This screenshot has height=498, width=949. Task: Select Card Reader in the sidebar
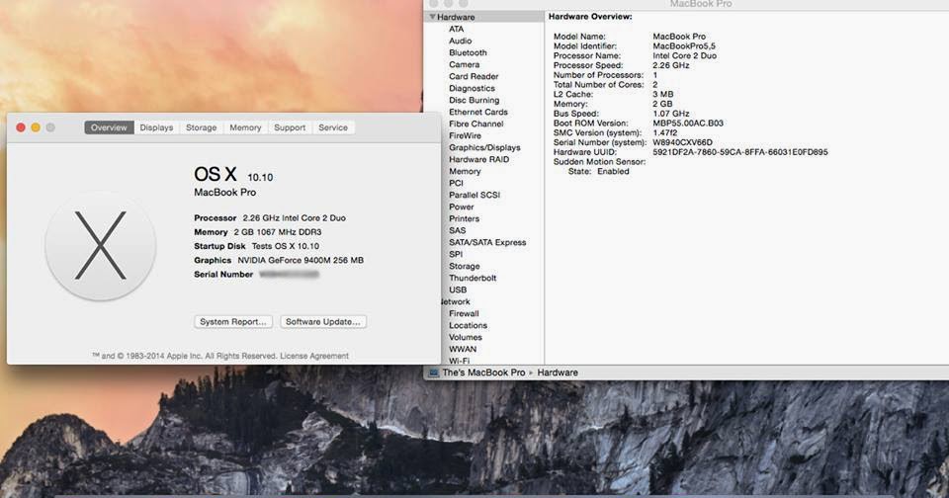pos(474,76)
